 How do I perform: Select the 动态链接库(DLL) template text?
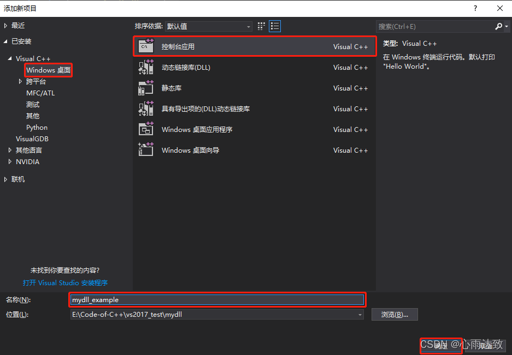click(x=186, y=67)
